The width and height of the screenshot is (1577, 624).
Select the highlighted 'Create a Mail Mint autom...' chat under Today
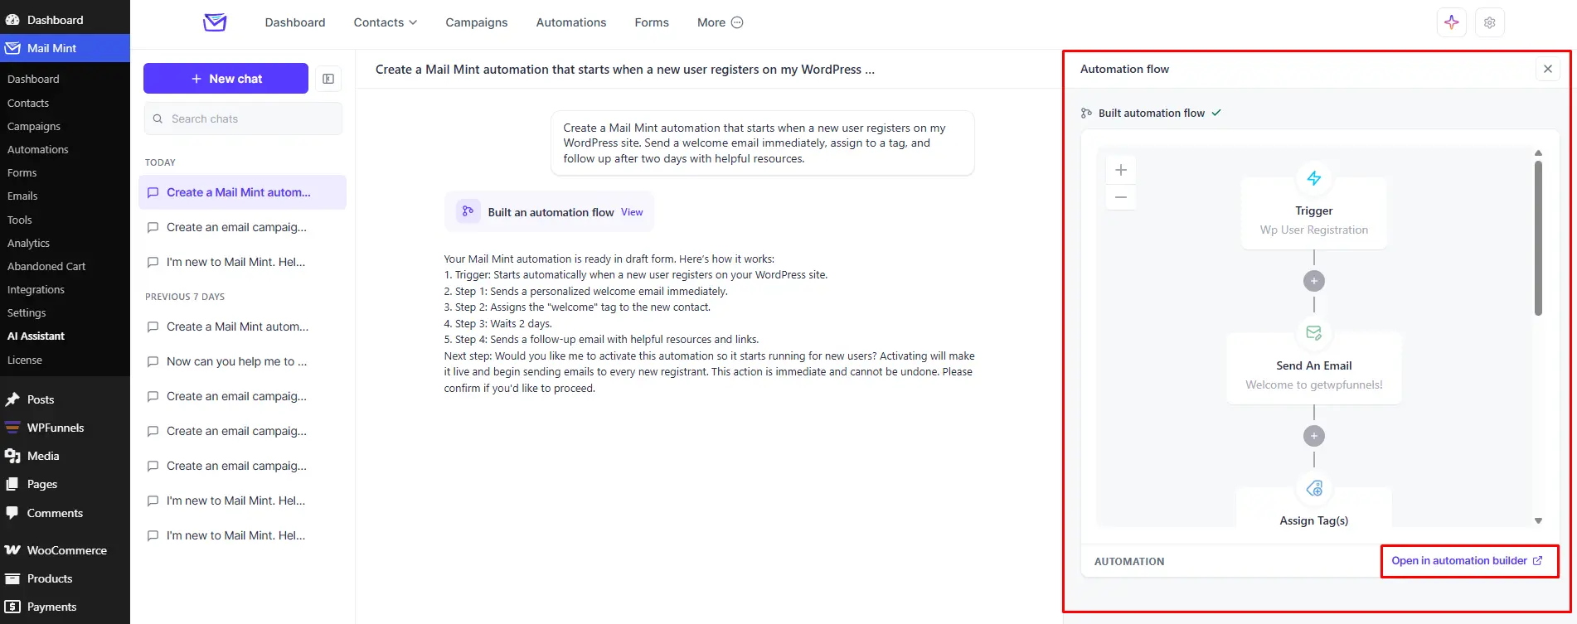click(243, 192)
